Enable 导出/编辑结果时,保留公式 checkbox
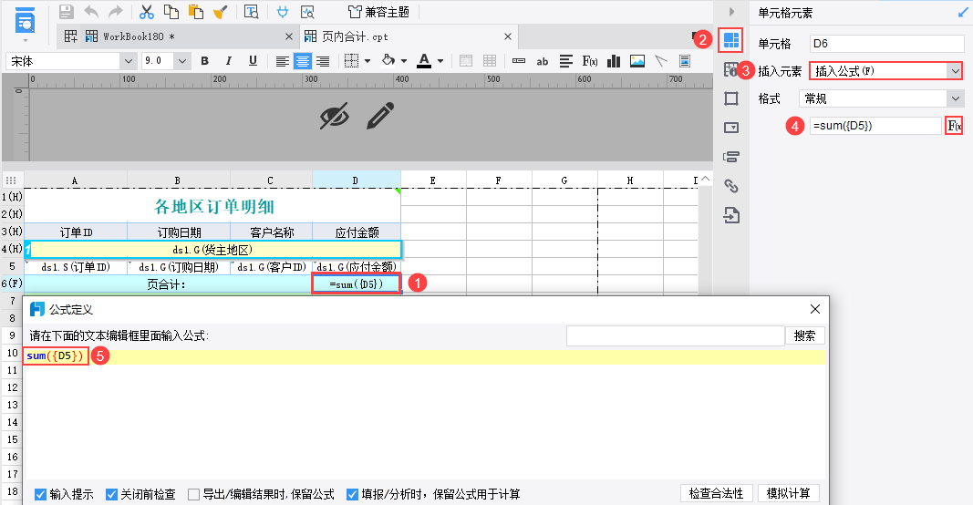This screenshot has height=505, width=973. click(x=193, y=494)
